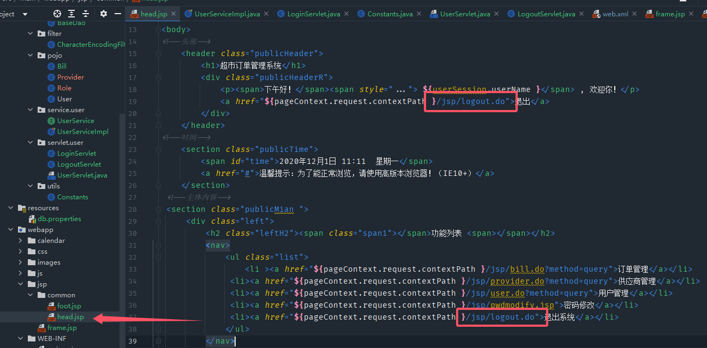
Task: Select head.jsp in the project tree
Action: tap(70, 317)
